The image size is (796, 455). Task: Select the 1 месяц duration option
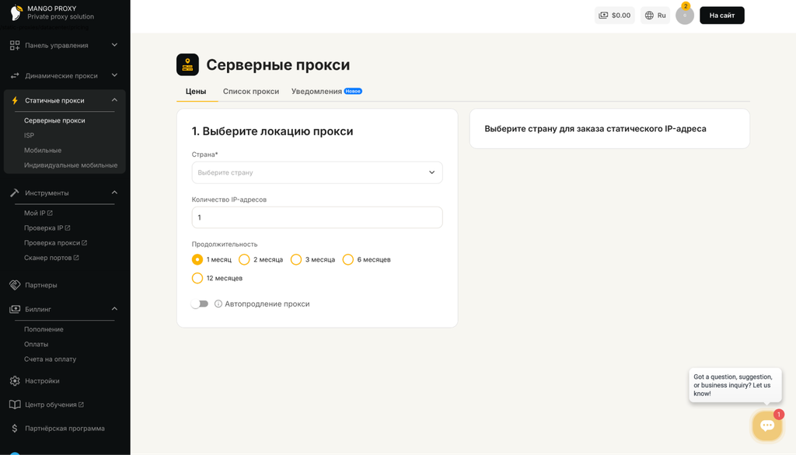[x=197, y=259]
